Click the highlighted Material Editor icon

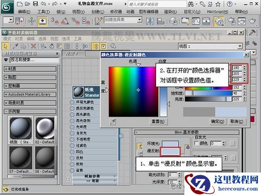pos(219,21)
